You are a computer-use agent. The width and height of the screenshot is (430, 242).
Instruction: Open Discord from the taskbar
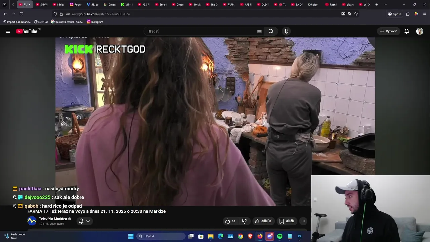click(270, 236)
